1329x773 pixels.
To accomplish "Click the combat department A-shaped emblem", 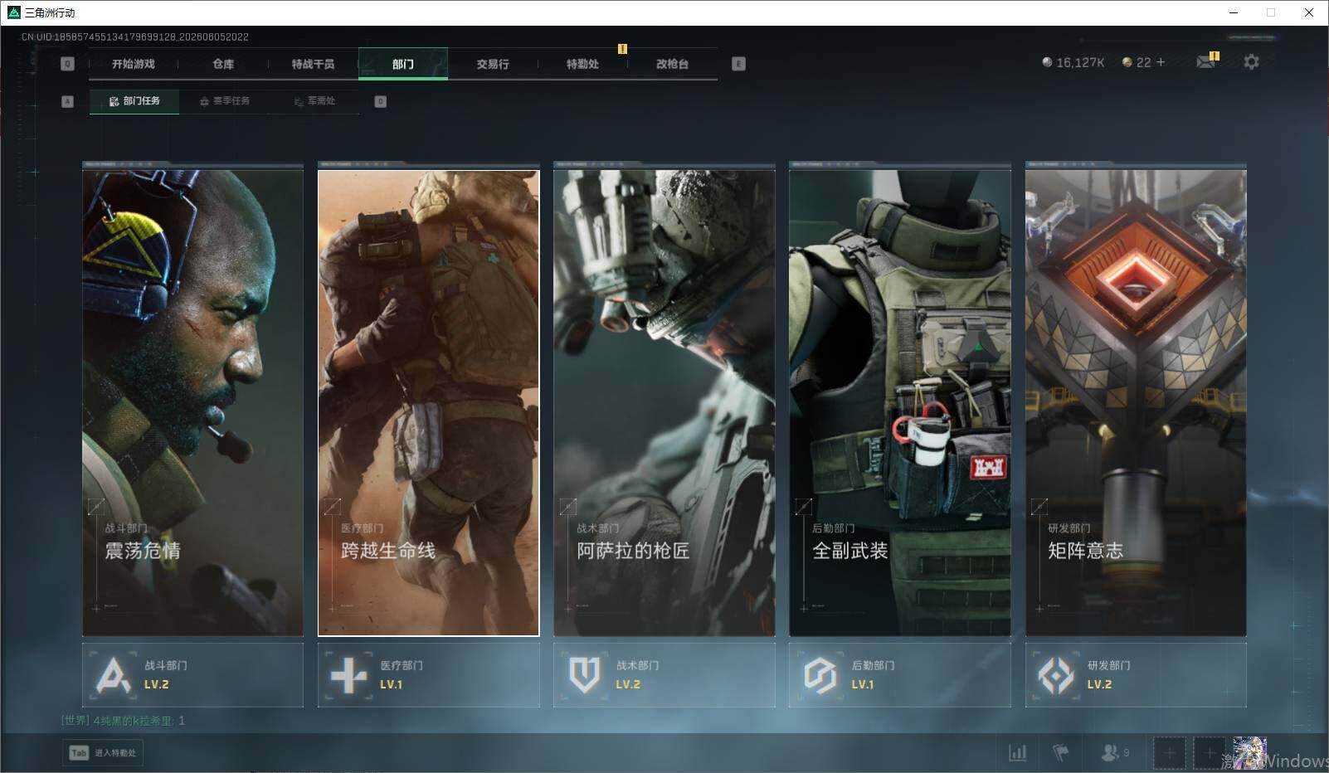I will pyautogui.click(x=114, y=675).
